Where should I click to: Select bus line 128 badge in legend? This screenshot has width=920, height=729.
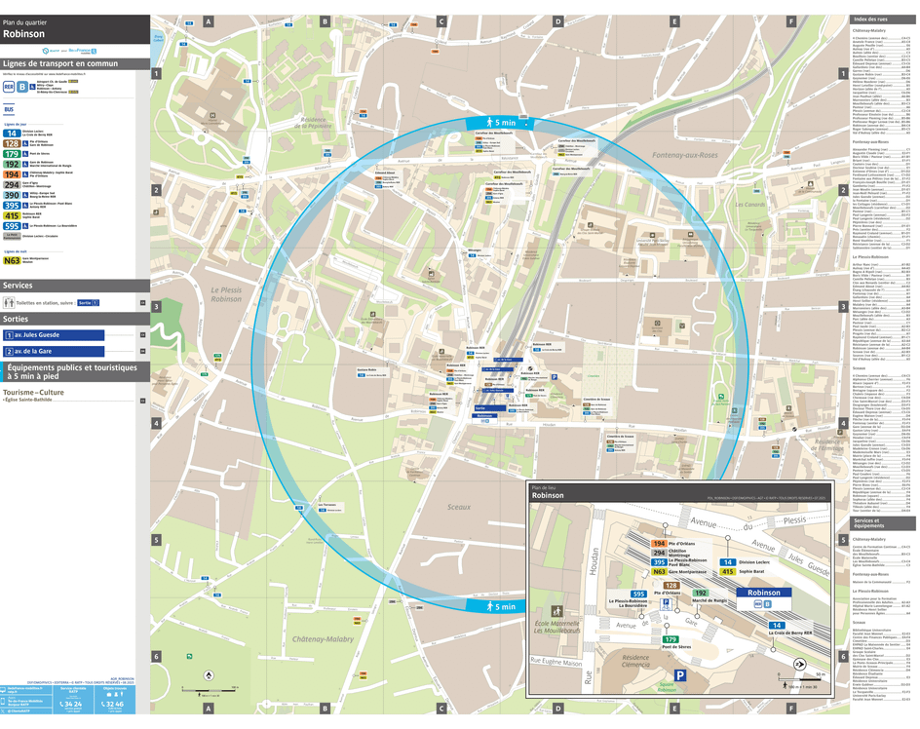[x=12, y=143]
